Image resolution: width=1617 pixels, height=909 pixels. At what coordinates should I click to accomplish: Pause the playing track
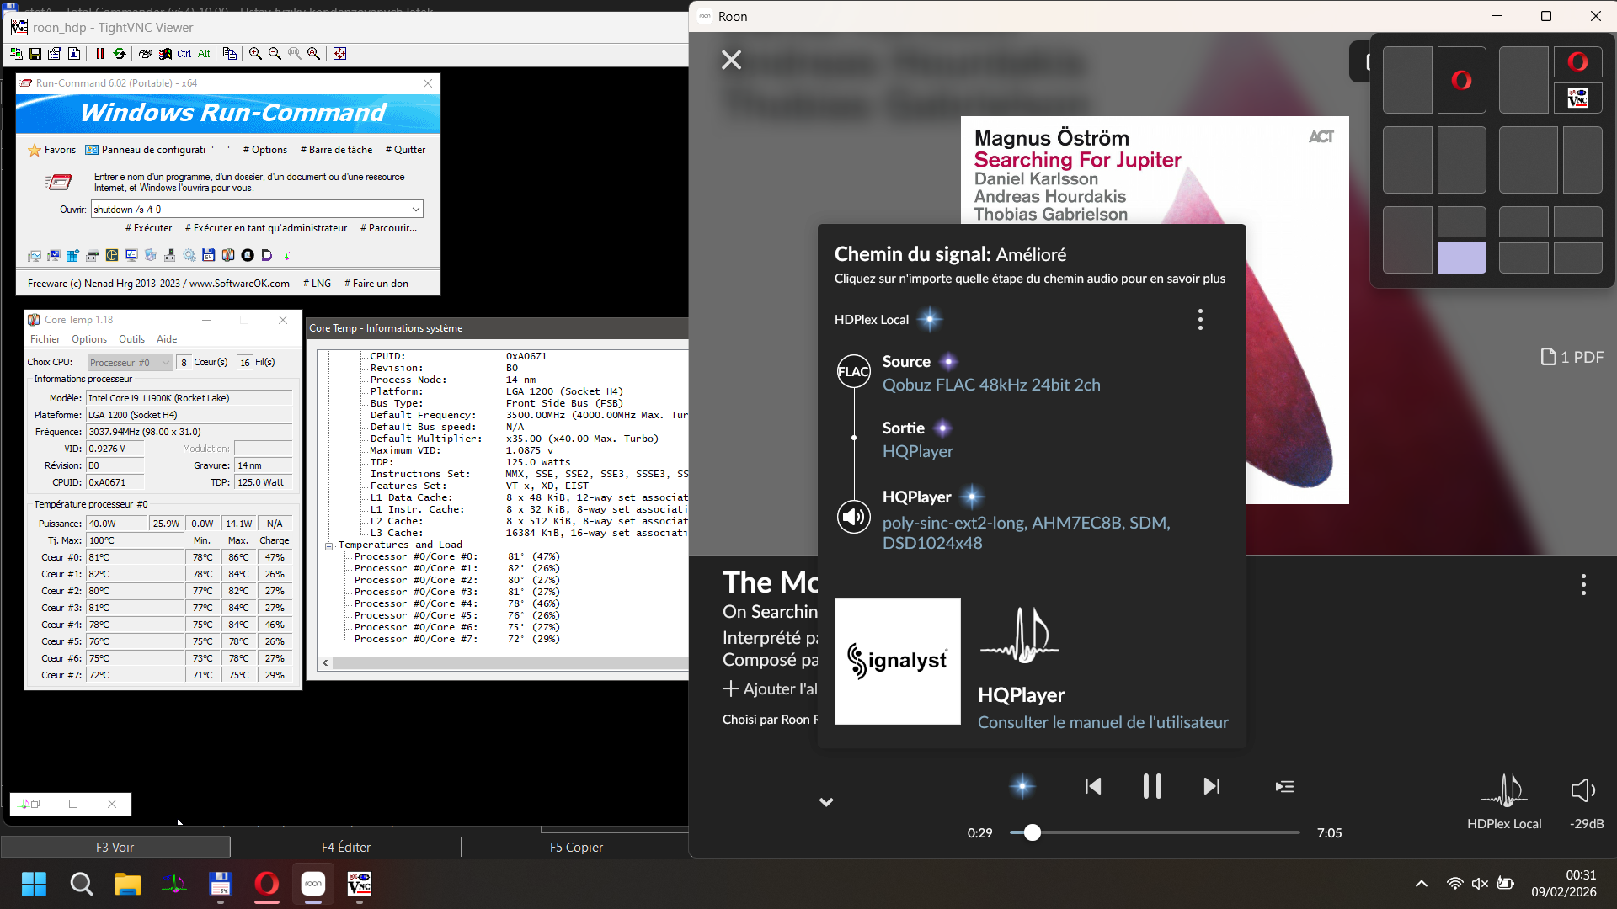1152,787
